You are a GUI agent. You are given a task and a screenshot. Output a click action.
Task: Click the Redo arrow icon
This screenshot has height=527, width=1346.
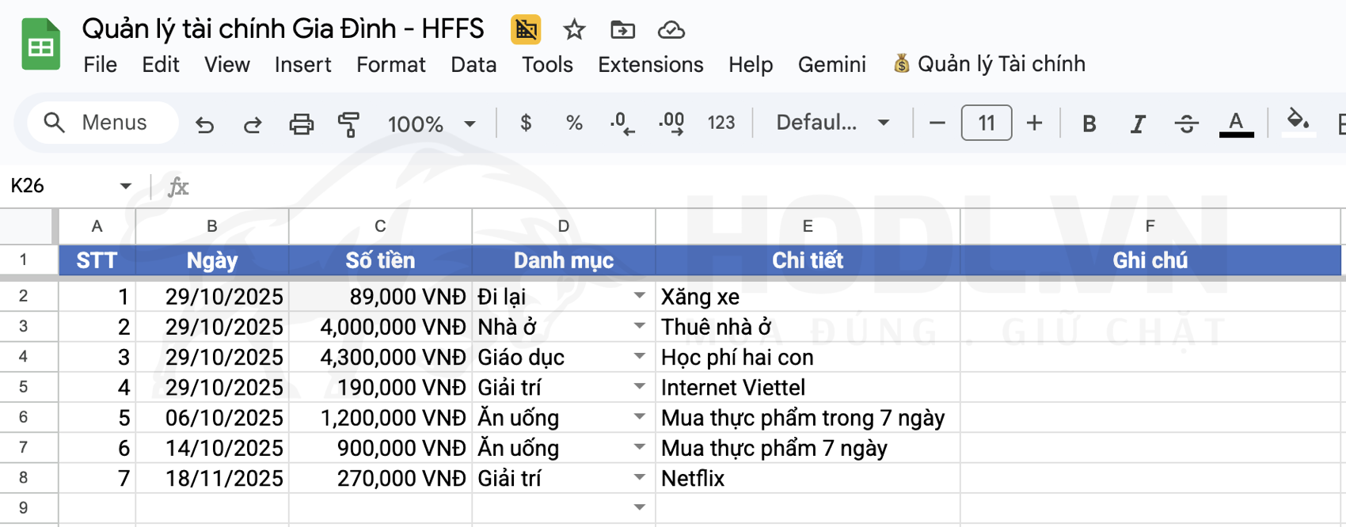pos(253,123)
